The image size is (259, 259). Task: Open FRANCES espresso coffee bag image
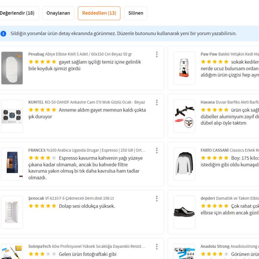(12, 164)
